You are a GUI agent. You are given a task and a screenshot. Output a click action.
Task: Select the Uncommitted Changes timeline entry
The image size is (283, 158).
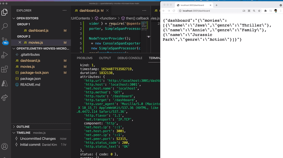tap(38, 139)
